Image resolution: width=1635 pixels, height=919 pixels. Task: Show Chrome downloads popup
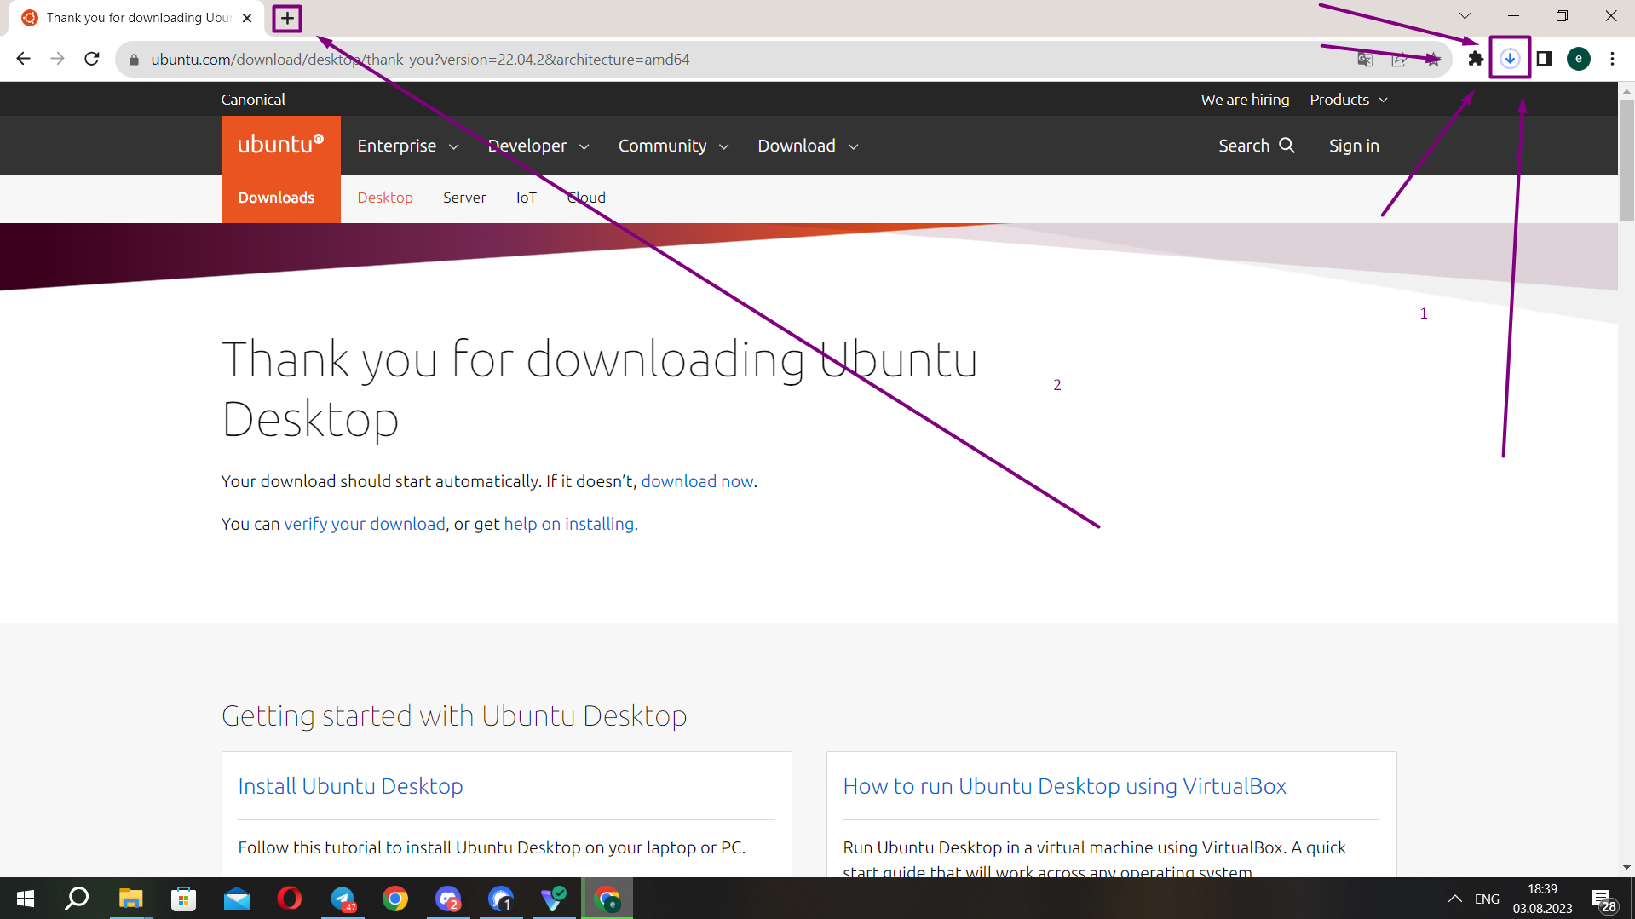tap(1510, 58)
